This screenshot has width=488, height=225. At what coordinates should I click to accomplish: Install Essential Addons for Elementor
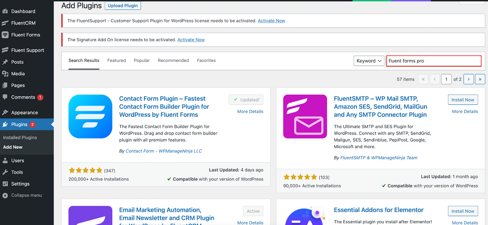pos(463,211)
